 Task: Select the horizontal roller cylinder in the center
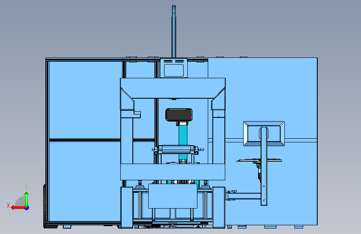tap(176, 149)
